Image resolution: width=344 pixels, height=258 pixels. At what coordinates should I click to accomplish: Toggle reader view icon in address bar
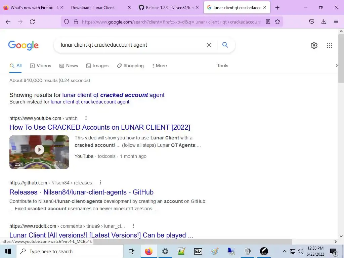[x=268, y=21]
